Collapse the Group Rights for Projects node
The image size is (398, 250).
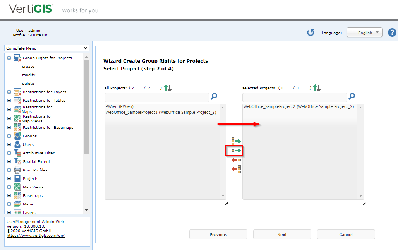9,58
